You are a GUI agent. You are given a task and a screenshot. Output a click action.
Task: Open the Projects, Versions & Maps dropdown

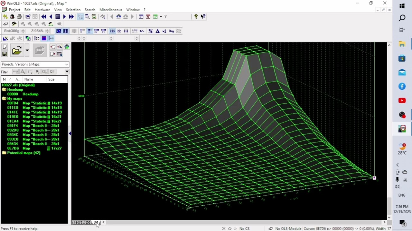tap(35, 64)
